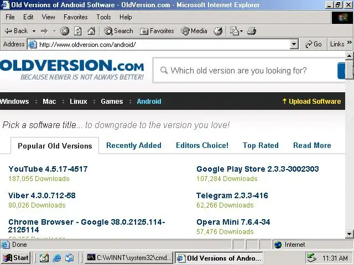
Task: Open the Favorites pane from the toolbar
Action: pos(157,31)
